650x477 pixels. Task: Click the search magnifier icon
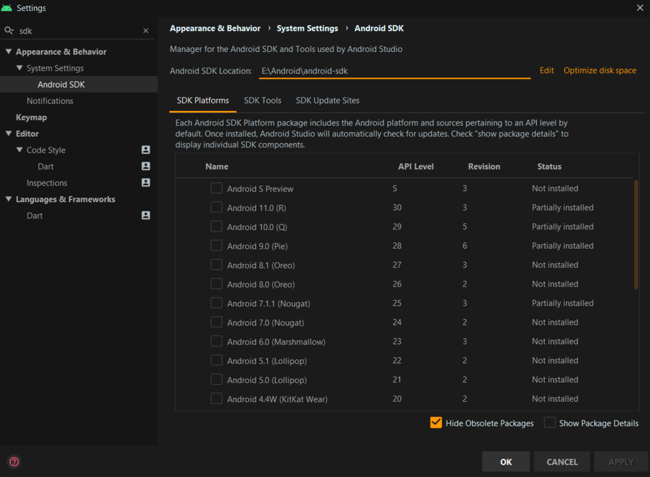[9, 31]
